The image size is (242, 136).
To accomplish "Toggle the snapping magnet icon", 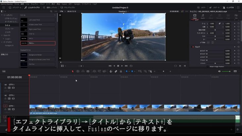I will coord(111,71).
